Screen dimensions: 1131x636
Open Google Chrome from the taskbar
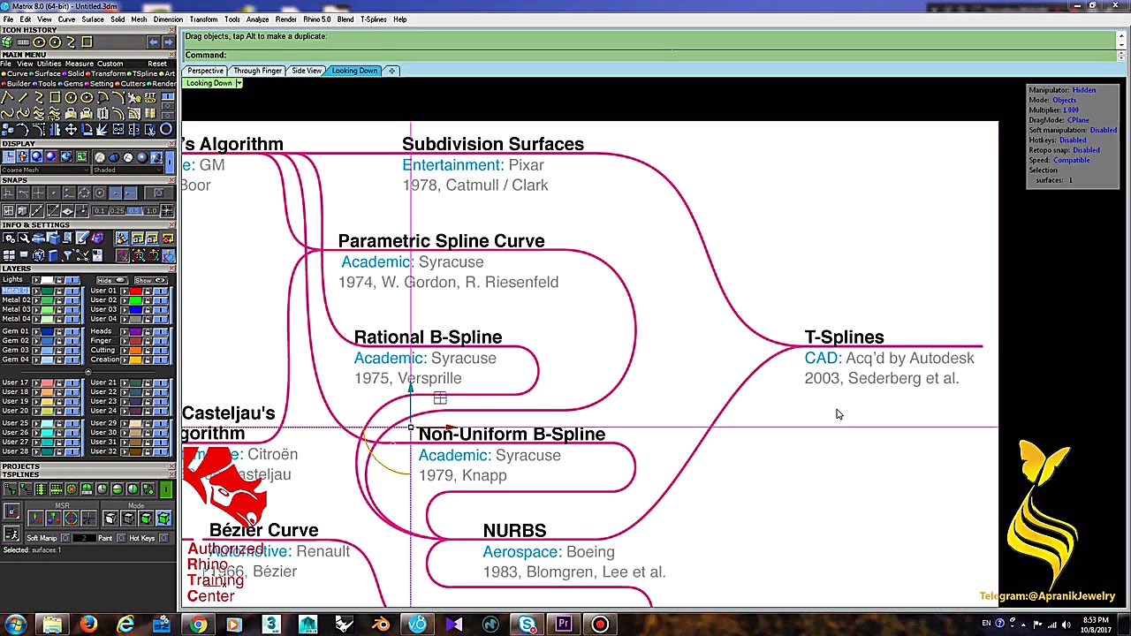(198, 625)
